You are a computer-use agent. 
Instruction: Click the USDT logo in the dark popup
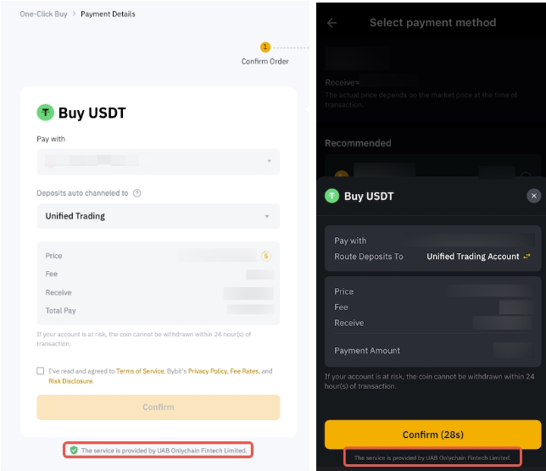point(332,197)
